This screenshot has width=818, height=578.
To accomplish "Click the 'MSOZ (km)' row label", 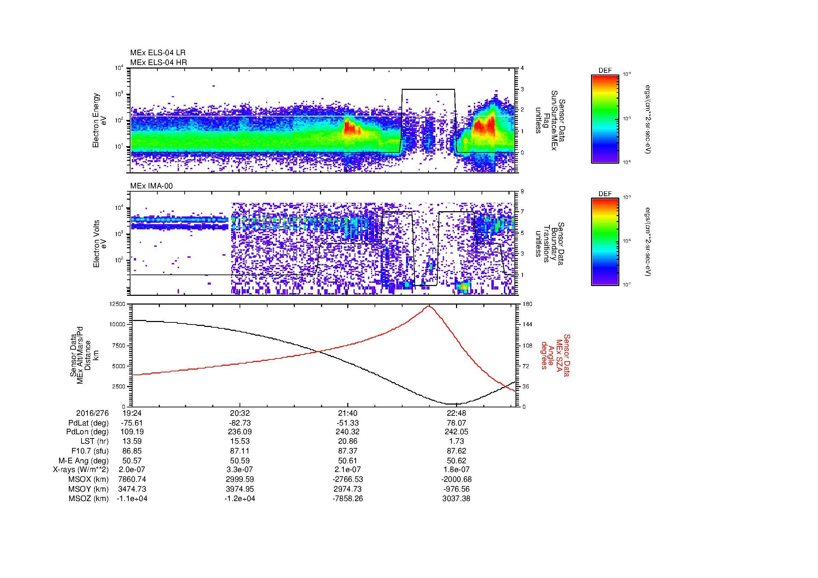I will coord(88,499).
